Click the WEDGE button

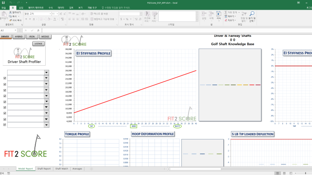(x=45, y=36)
